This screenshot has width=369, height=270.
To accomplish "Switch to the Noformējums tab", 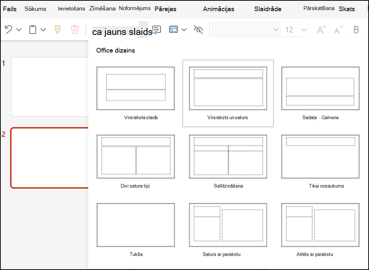I will 135,9.
